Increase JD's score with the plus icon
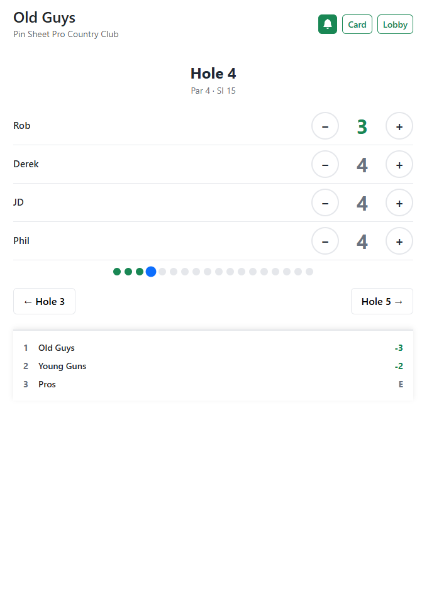439x603 pixels. coord(399,202)
